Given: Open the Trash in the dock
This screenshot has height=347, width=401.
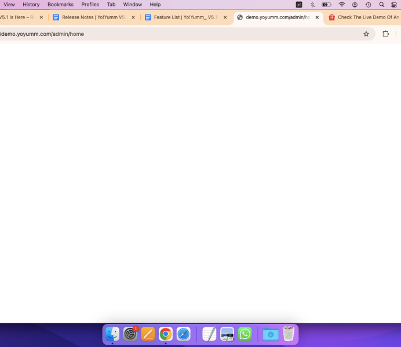Looking at the screenshot, I should [x=289, y=334].
